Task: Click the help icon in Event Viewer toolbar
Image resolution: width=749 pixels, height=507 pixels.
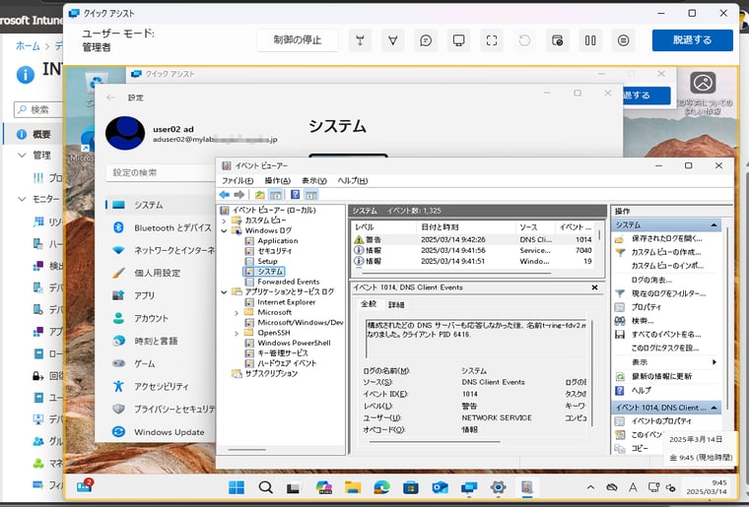Action: click(x=296, y=195)
